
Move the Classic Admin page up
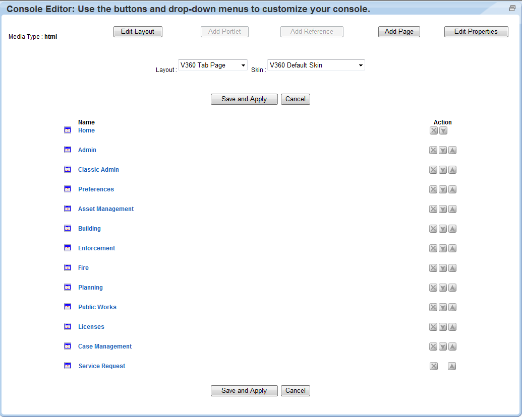(452, 170)
